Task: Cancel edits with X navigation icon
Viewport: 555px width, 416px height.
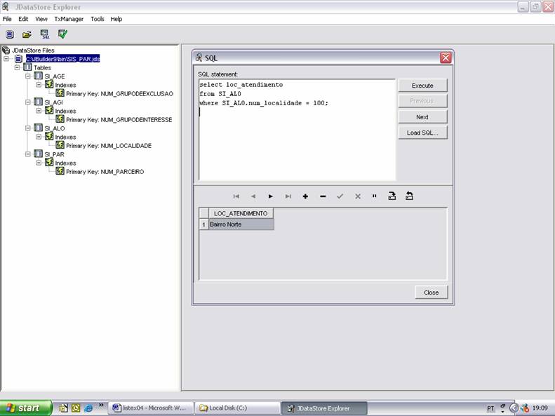Action: pos(358,196)
